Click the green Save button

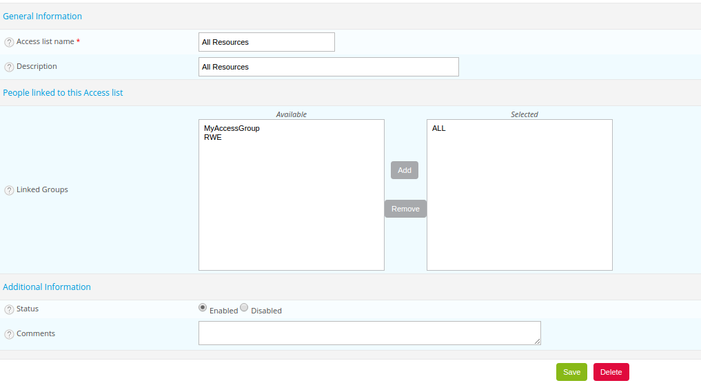(572, 372)
